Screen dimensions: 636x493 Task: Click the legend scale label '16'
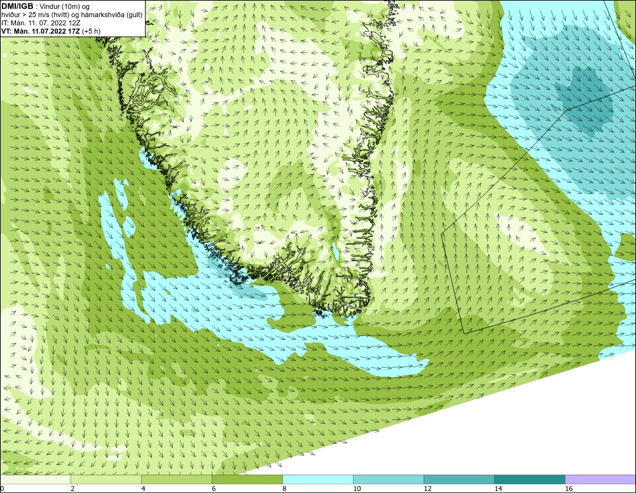[x=569, y=489]
